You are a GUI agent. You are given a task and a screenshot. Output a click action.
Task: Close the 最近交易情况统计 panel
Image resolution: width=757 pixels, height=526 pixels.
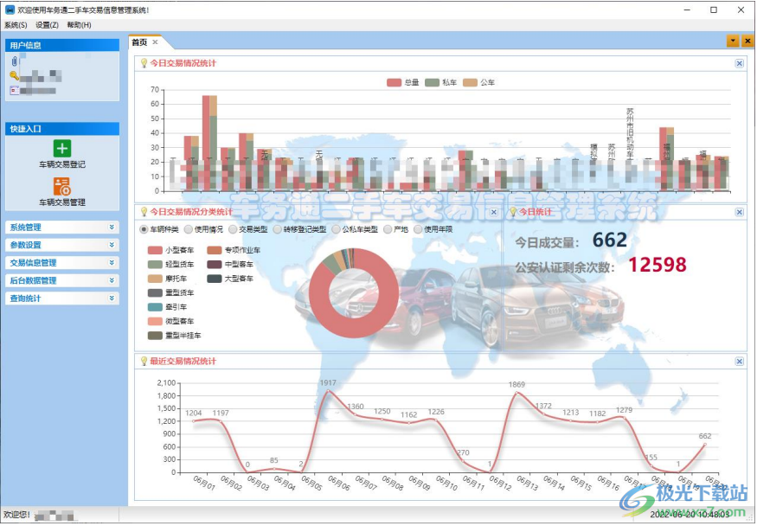[739, 362]
